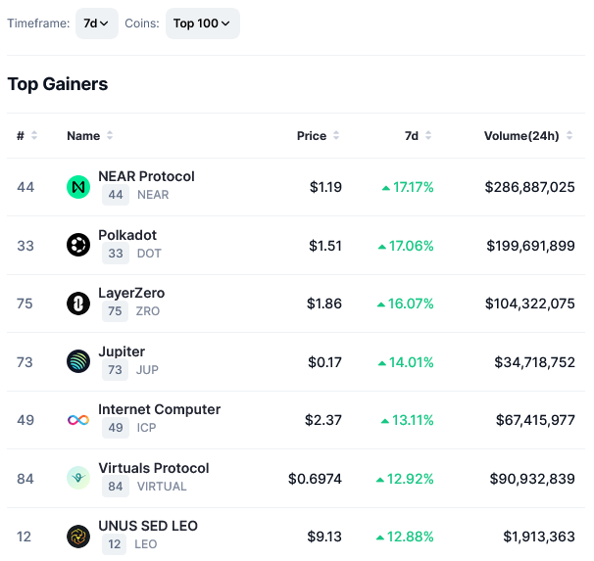Click the Virtuals Protocol coin logo
594x561 pixels.
coord(78,478)
